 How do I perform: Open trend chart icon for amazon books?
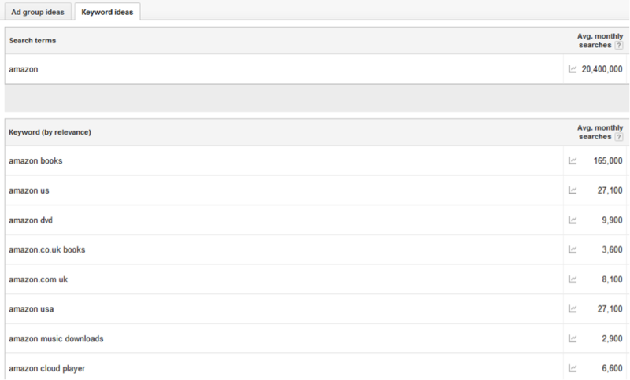pos(573,160)
